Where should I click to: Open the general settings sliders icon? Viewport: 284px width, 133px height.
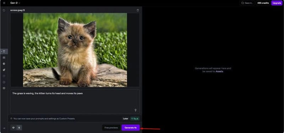4,58
